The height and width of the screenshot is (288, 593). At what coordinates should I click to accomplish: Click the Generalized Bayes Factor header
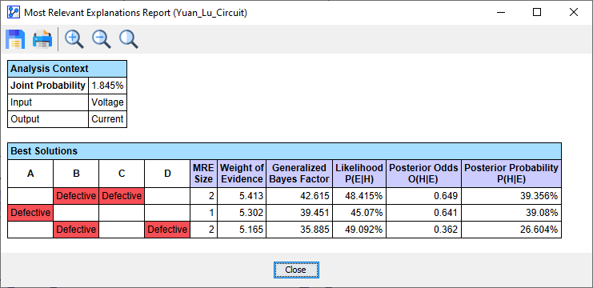point(299,174)
